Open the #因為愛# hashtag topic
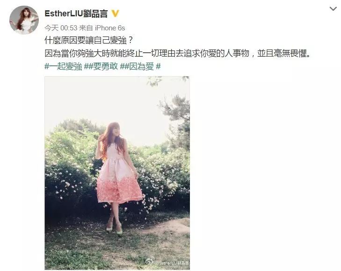This screenshot has width=341, height=271. tap(142, 66)
